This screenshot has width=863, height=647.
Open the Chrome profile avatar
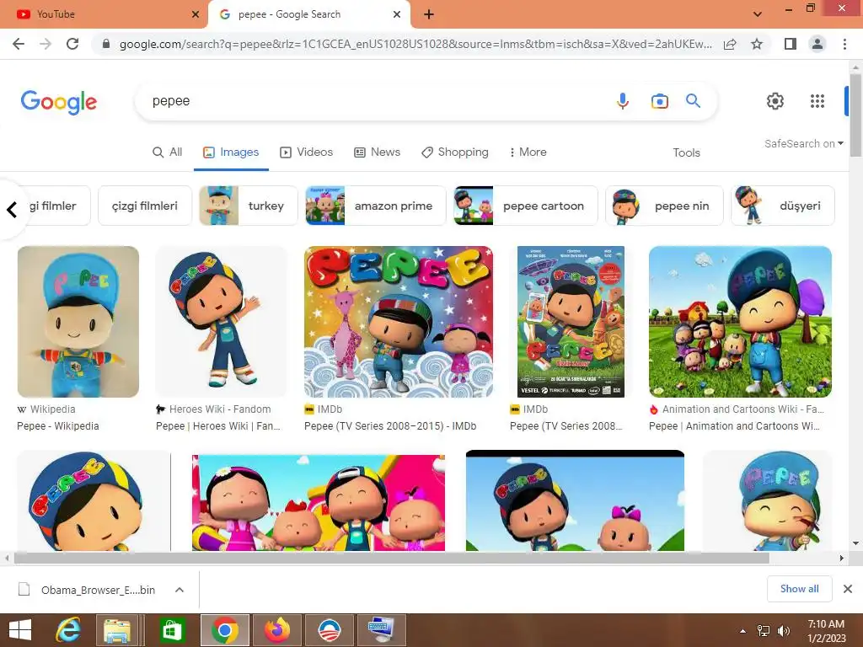(x=817, y=44)
